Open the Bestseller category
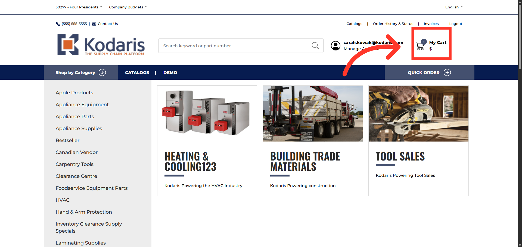 pyautogui.click(x=67, y=140)
